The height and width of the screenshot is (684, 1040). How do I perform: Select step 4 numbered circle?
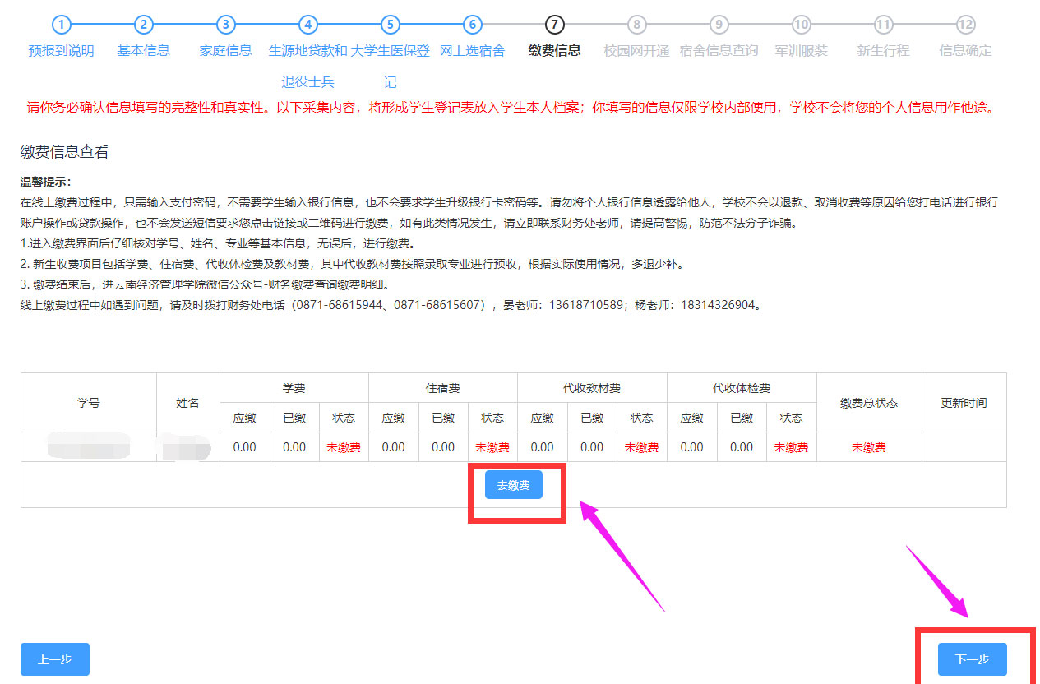[x=308, y=25]
